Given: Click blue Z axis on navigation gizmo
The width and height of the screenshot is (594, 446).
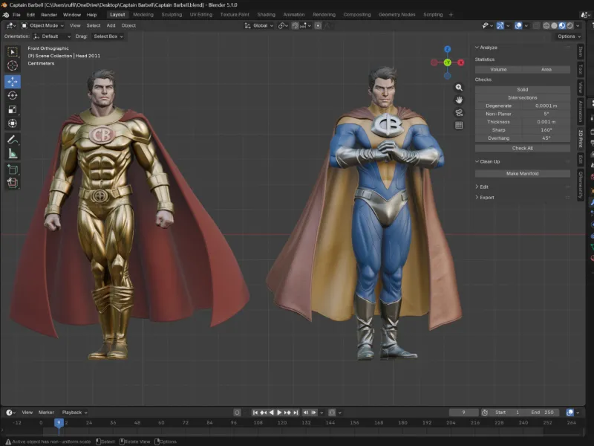Looking at the screenshot, I should pos(448,49).
